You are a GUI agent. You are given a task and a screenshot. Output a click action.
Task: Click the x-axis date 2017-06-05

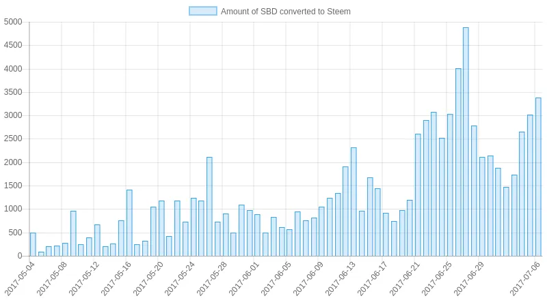click(x=276, y=279)
